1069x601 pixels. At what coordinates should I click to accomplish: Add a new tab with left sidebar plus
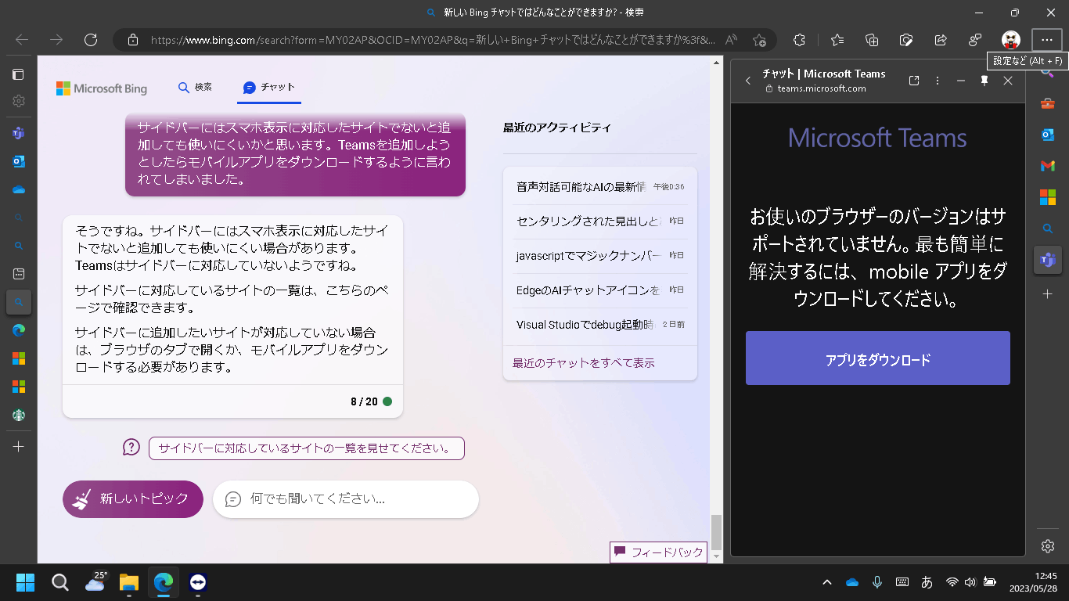tap(19, 446)
